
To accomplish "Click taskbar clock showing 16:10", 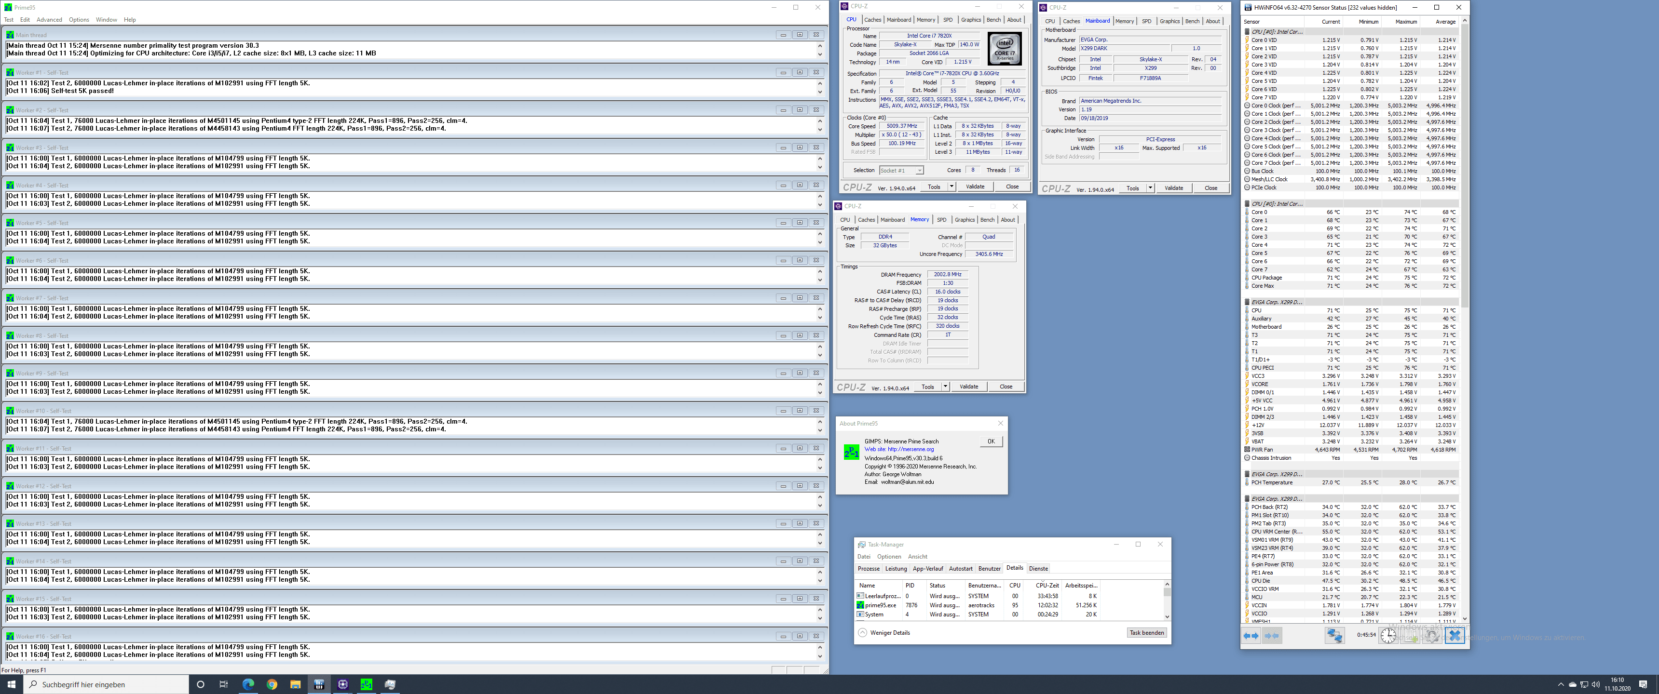I will click(x=1617, y=684).
